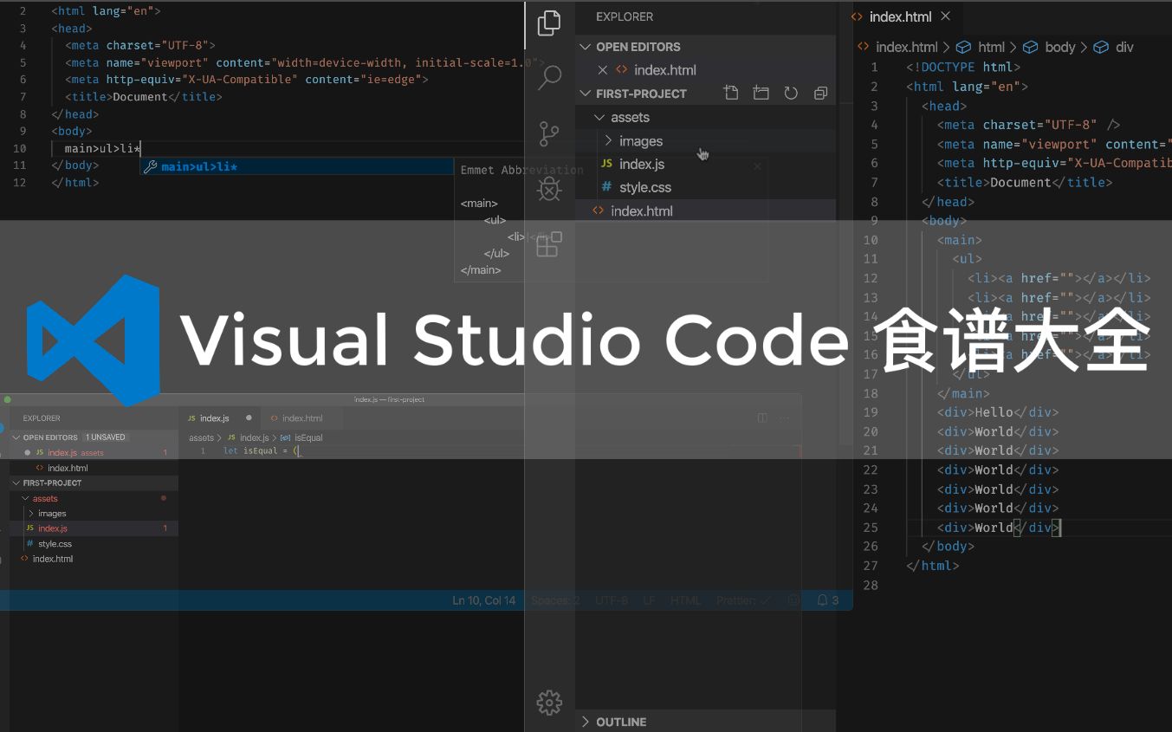The height and width of the screenshot is (732, 1172).
Task: Open the Explorer view in the activity bar
Action: click(549, 23)
